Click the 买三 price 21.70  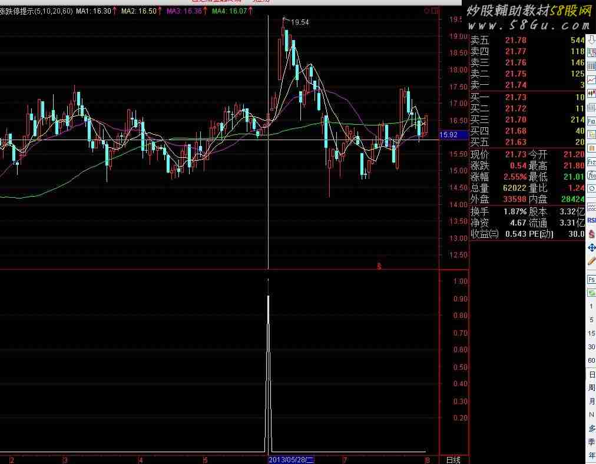click(x=516, y=120)
